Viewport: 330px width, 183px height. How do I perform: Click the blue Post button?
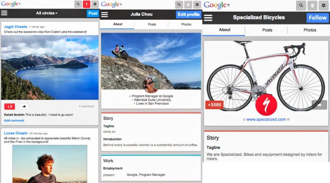coord(93,13)
